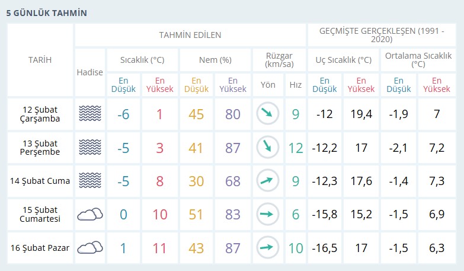Select the '12 Şubat Çarşamba' date cell
This screenshot has width=464, height=271.
coord(40,114)
